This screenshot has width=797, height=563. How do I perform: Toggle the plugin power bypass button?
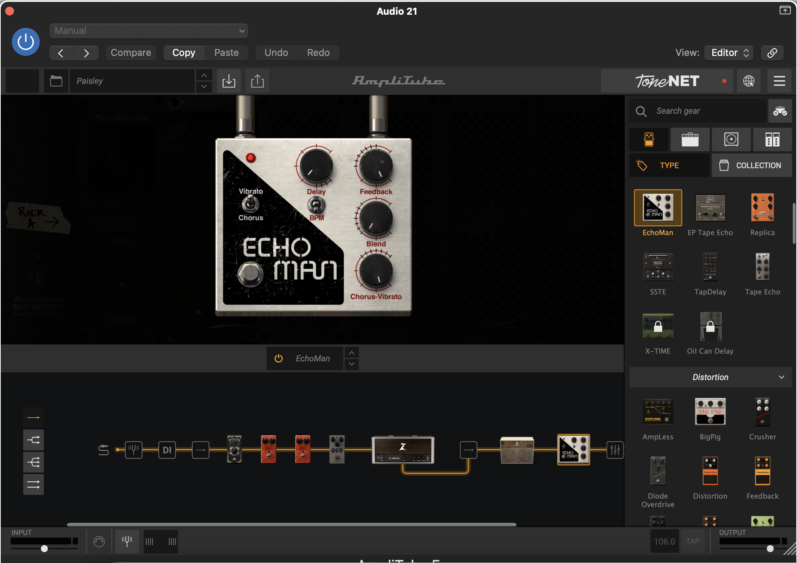pos(26,42)
